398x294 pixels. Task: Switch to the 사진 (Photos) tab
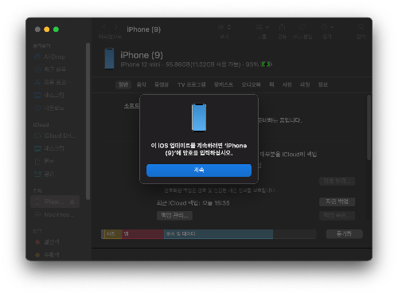coord(287,84)
